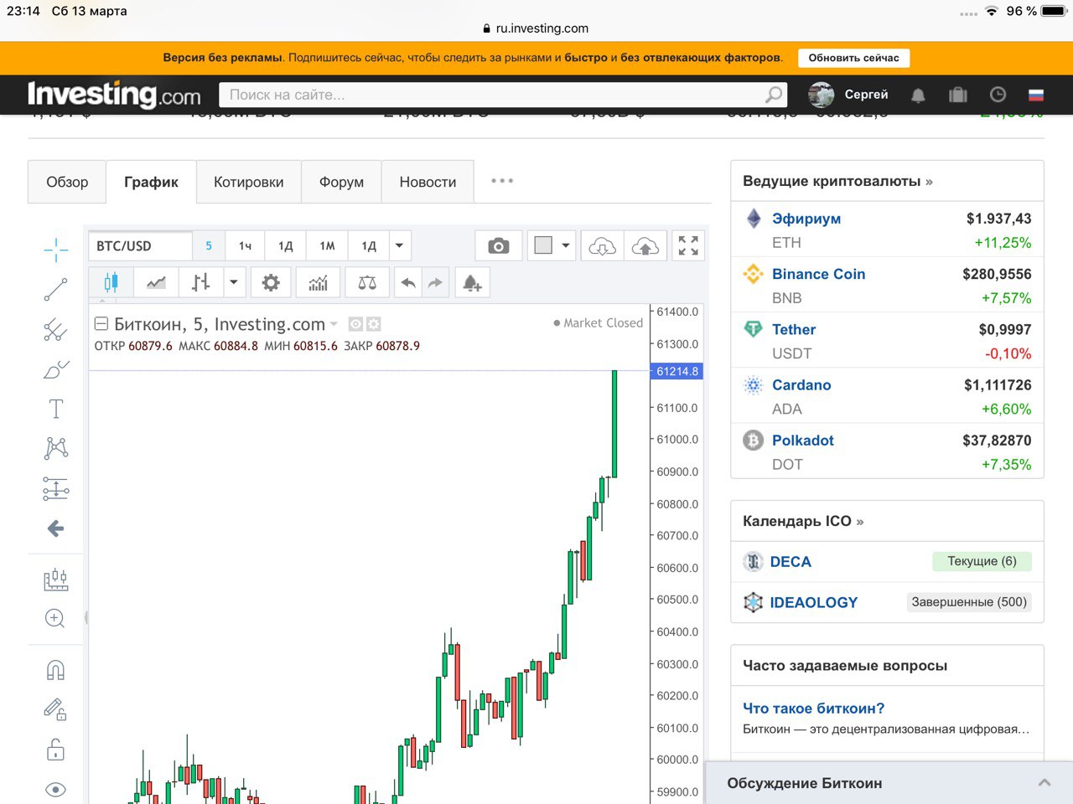The image size is (1073, 804).
Task: Select the pattern drawing tool
Action: point(55,448)
